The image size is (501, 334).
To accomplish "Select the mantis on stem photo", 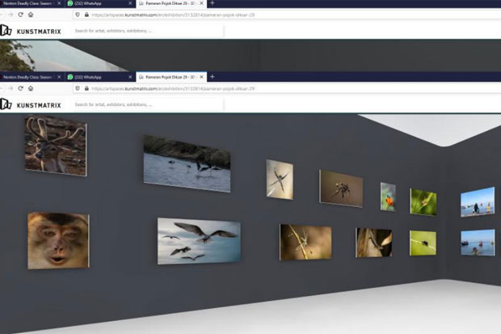I will [305, 242].
